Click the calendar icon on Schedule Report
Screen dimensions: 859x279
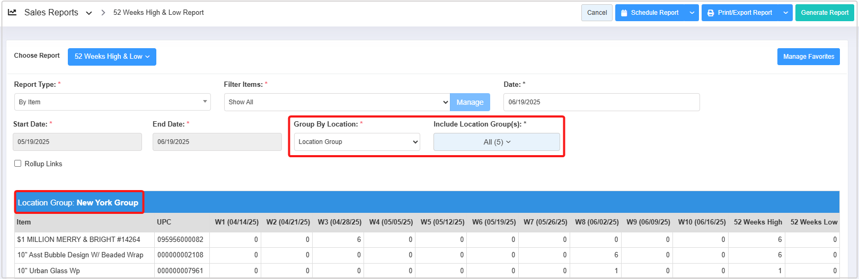pyautogui.click(x=624, y=13)
